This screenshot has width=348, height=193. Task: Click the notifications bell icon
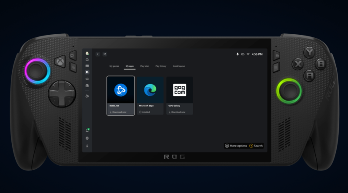coord(87,130)
